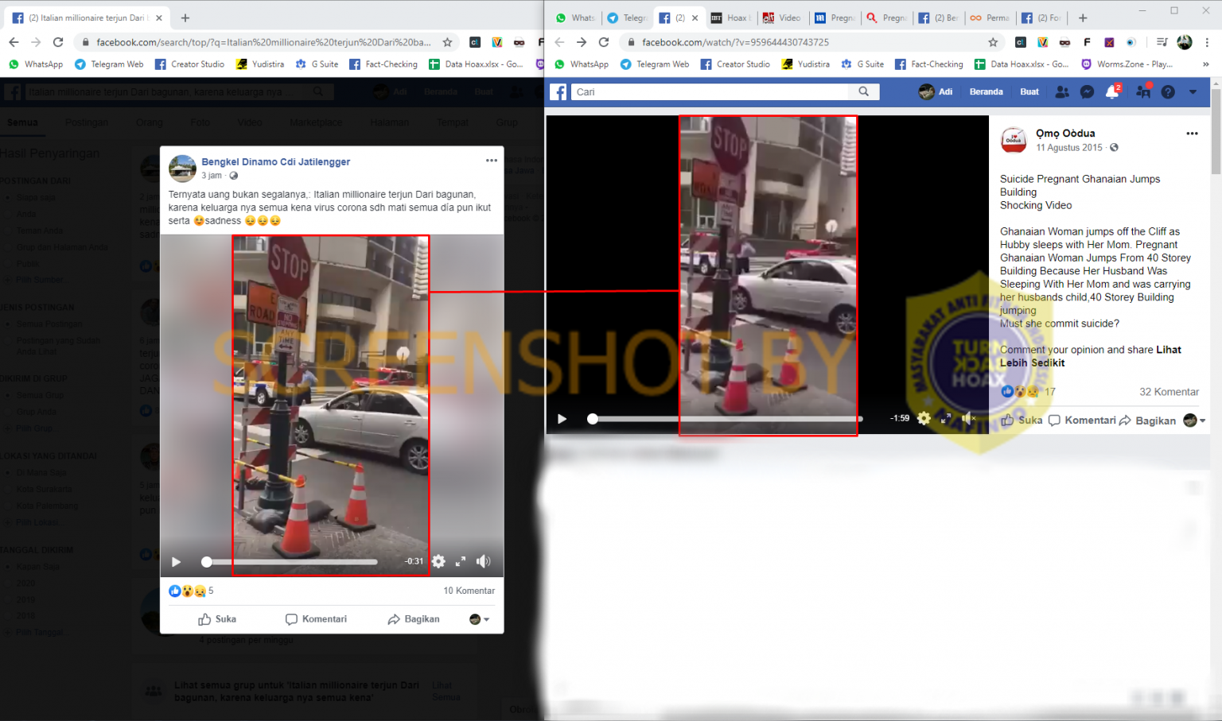Open Creator Studio bookmark in left window

(189, 64)
